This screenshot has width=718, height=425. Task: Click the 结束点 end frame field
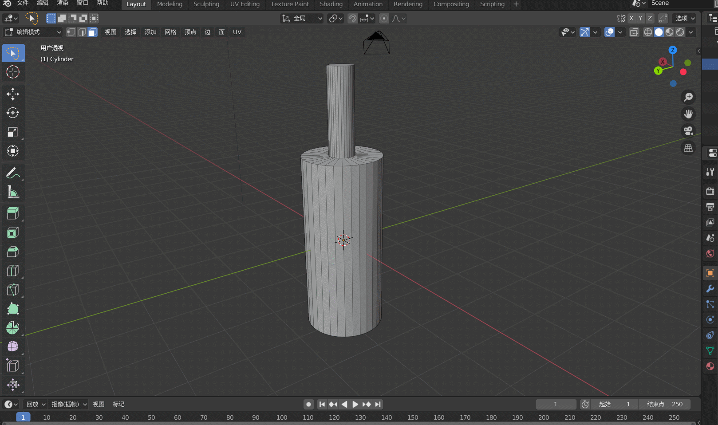(665, 404)
